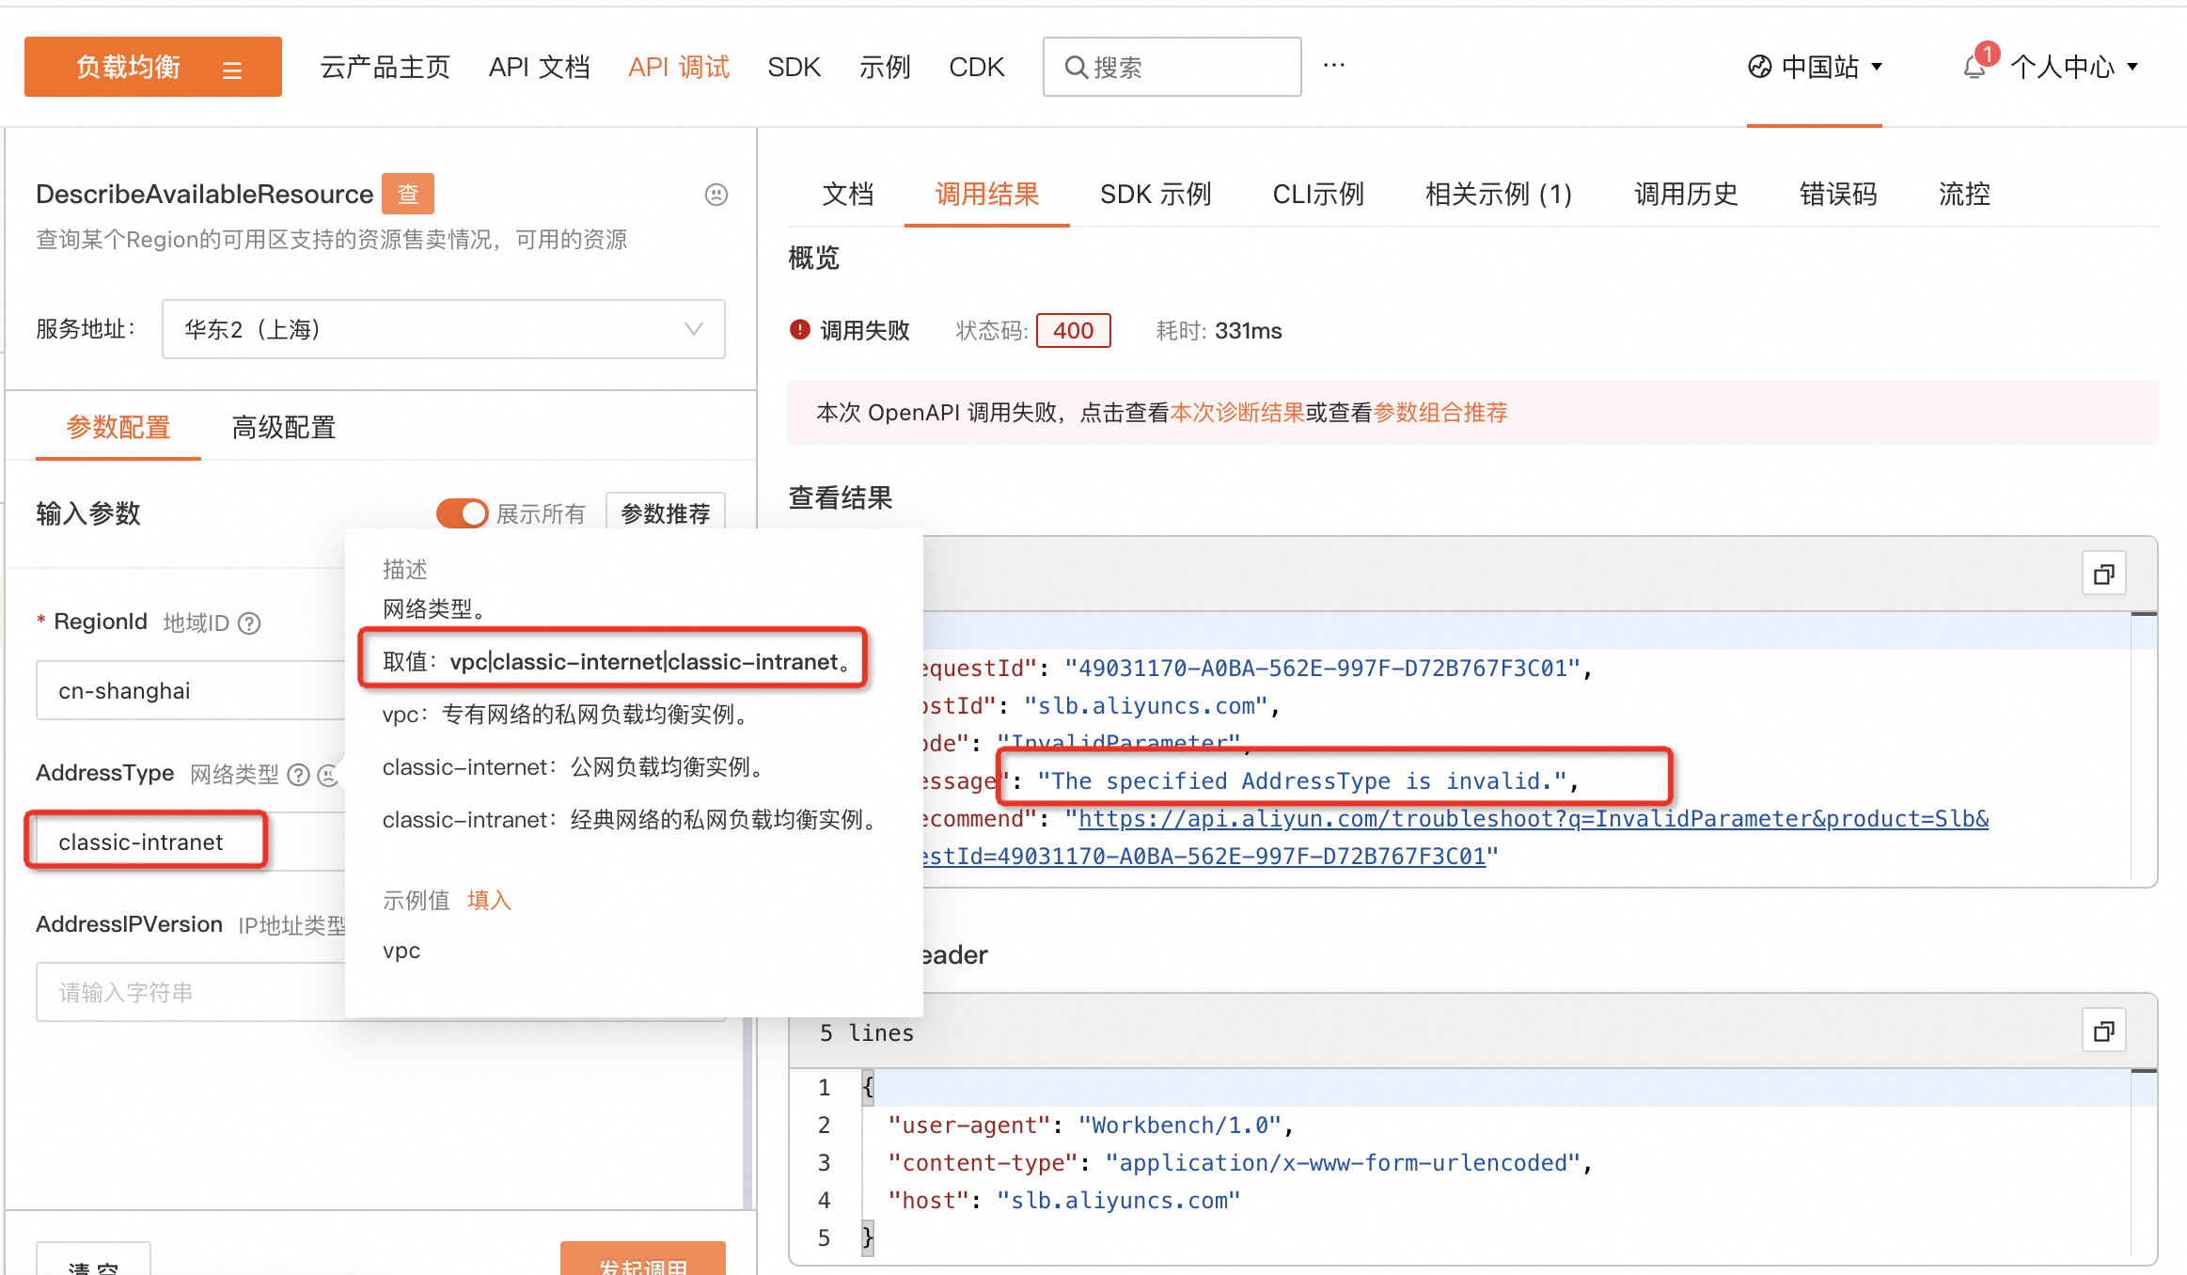Click the red 调用失败 error icon

(x=799, y=330)
